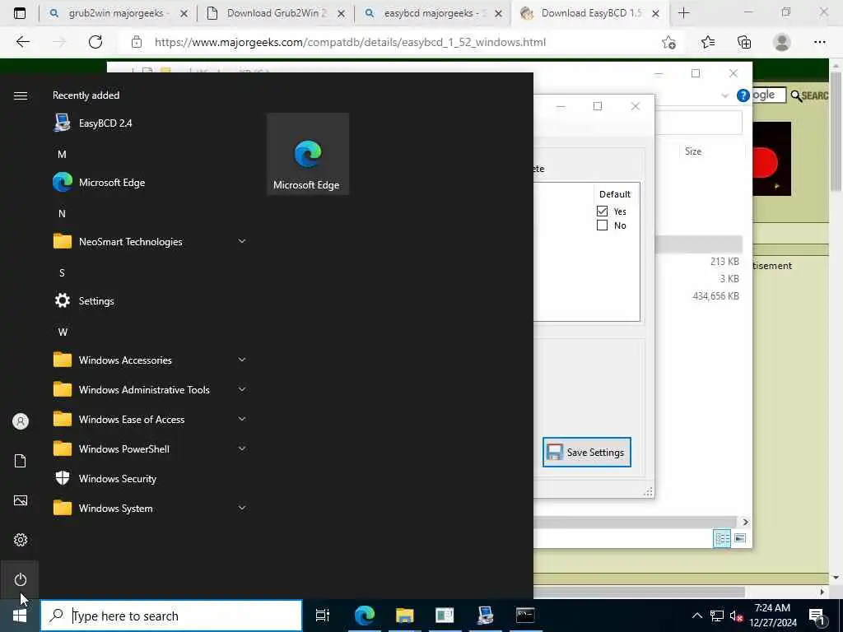Open Documents from Start sidebar
Viewport: 843px width, 632px height.
coord(21,461)
